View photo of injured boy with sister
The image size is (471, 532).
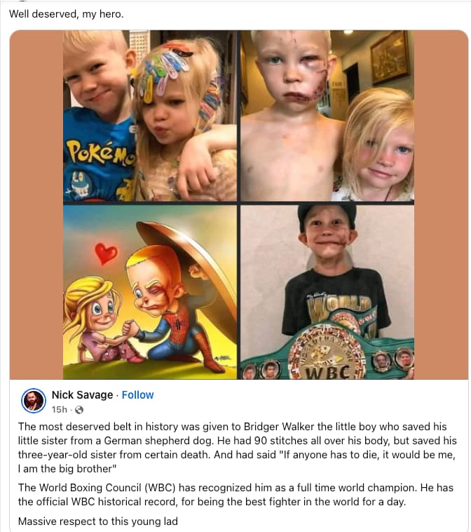coord(327,116)
